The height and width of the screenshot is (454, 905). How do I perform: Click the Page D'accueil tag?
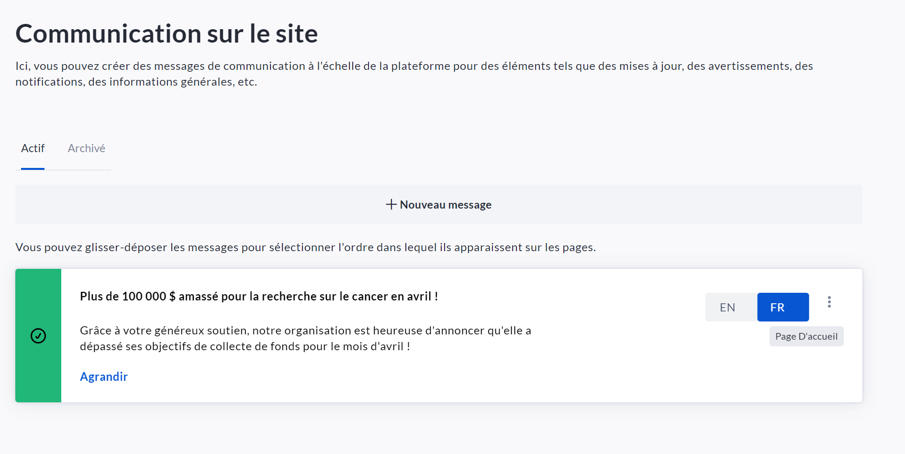806,336
